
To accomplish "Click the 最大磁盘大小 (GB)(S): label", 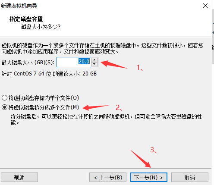I will point(28,63).
